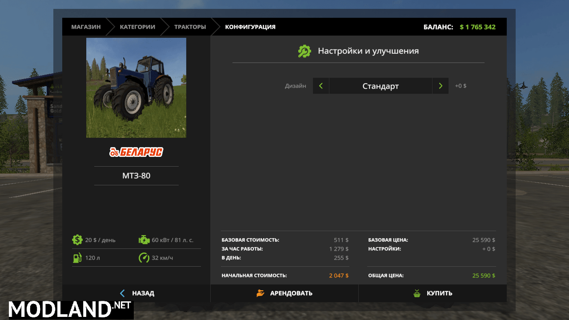Click the Дизайн label
569x320 pixels.
296,86
